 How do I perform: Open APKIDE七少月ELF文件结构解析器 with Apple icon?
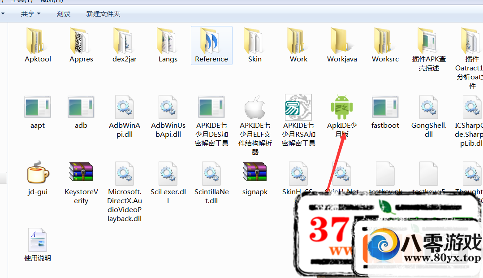point(255,108)
